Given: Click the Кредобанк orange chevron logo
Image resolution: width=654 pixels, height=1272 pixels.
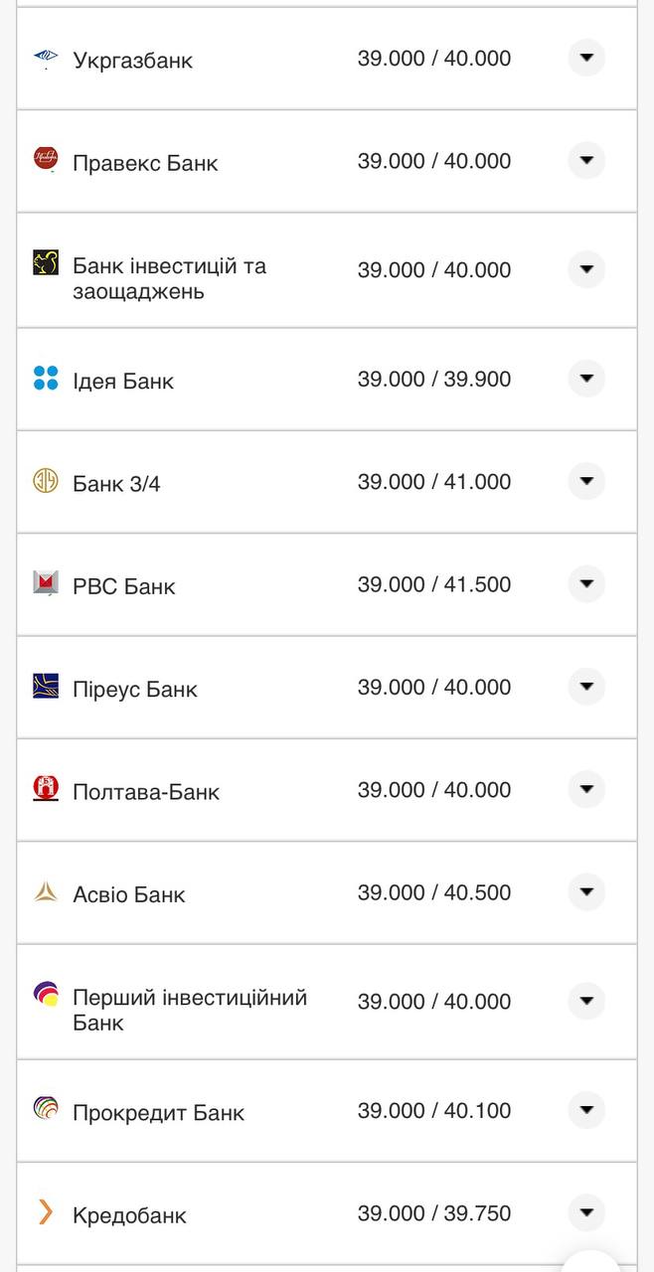Looking at the screenshot, I should coord(46,1212).
